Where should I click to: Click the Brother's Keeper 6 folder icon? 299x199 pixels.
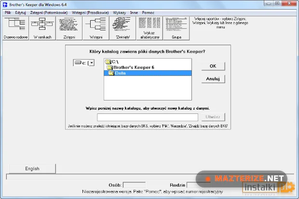(109, 67)
